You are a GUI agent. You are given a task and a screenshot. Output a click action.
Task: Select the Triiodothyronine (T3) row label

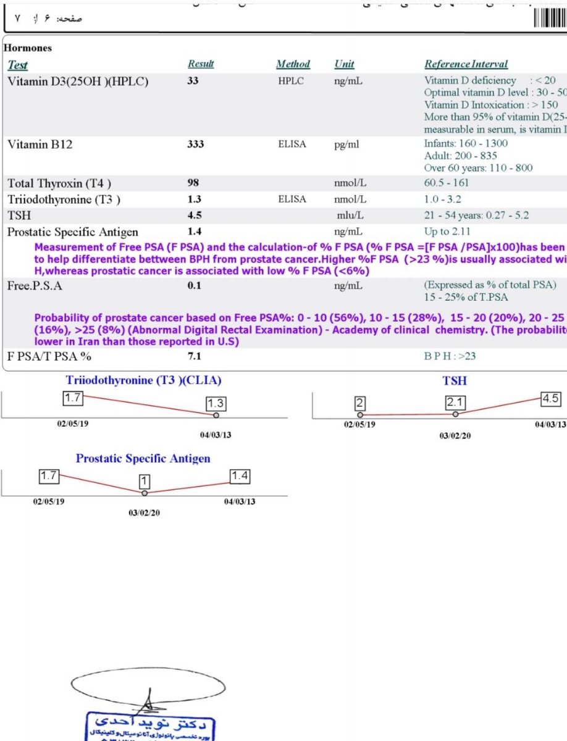click(64, 199)
